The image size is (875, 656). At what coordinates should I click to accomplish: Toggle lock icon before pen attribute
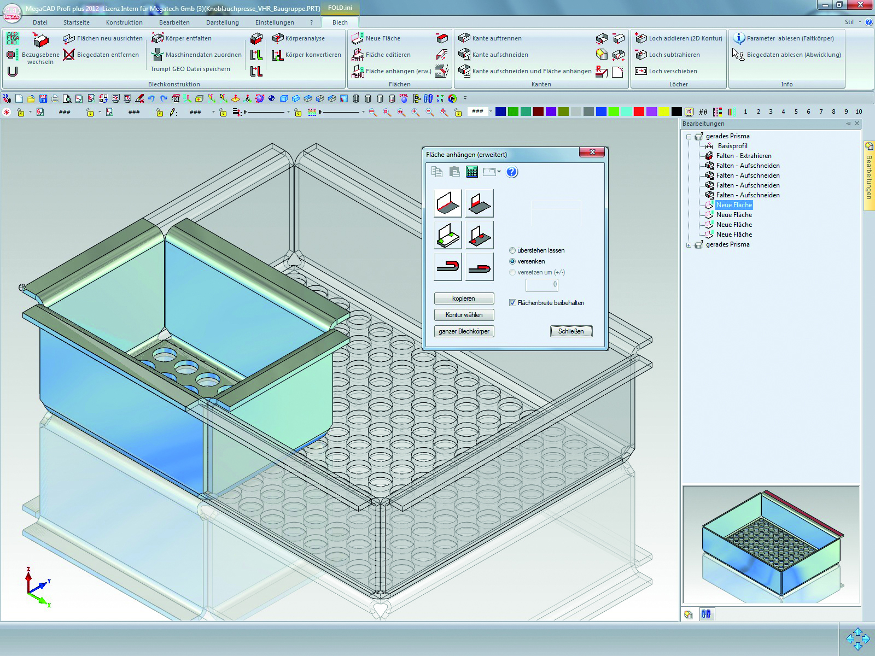[160, 112]
